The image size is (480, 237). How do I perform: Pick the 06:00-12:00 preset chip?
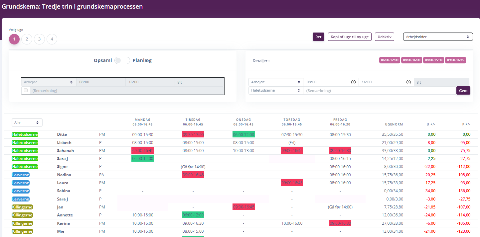pos(390,60)
